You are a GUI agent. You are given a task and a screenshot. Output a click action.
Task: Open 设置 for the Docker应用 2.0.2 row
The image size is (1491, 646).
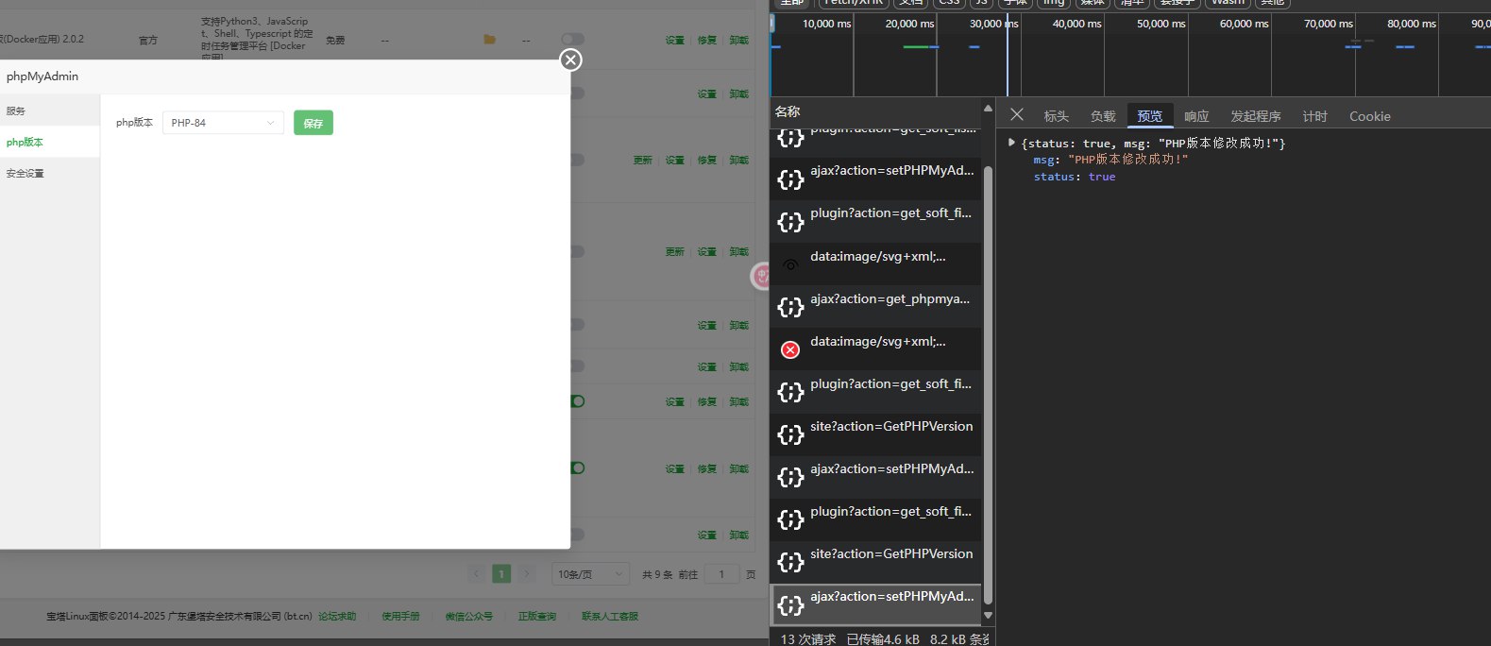(674, 40)
